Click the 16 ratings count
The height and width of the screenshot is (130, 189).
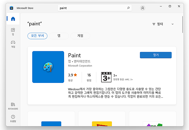[89, 75]
